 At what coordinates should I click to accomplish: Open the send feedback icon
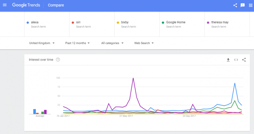[243, 5]
